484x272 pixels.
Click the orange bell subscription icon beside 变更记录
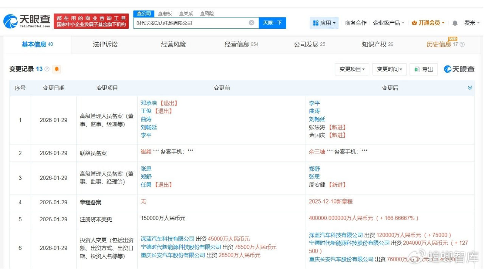57,69
